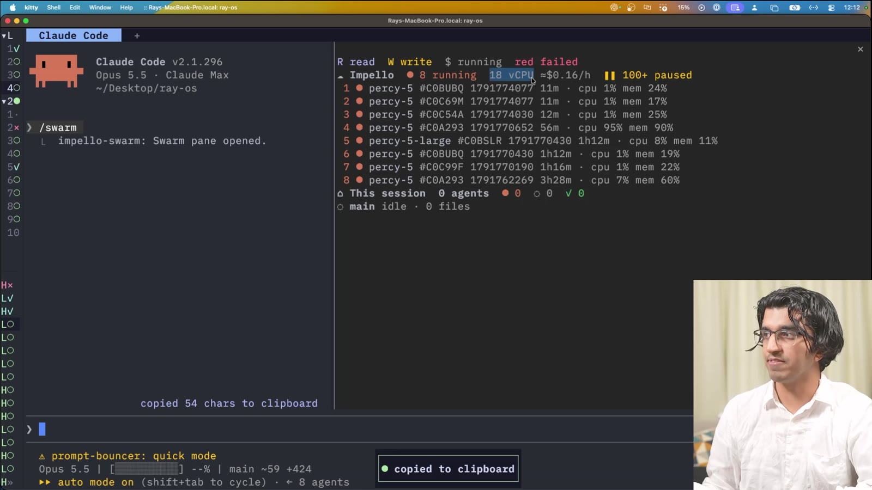Viewport: 872px width, 490px height.
Task: Click the main idle row
Action: (403, 206)
